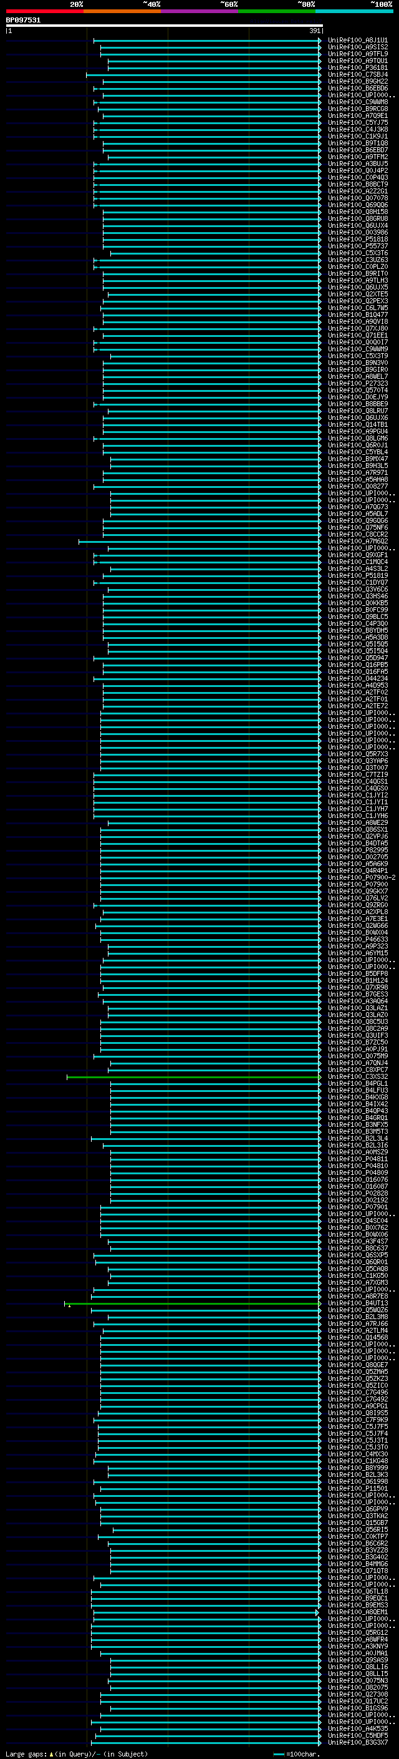399x1759 pixels.
Task: Click the UniRef100_P55737 label
Action: point(357,246)
